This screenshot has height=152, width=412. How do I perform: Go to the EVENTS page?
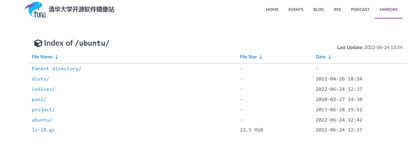tap(296, 10)
